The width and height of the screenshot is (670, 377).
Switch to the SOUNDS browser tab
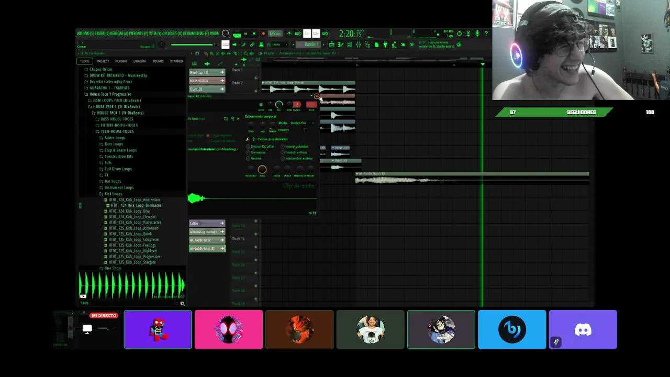158,61
